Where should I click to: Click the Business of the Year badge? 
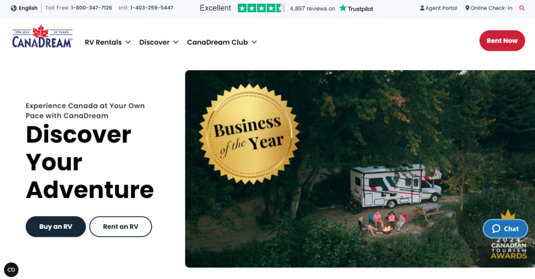(249, 134)
